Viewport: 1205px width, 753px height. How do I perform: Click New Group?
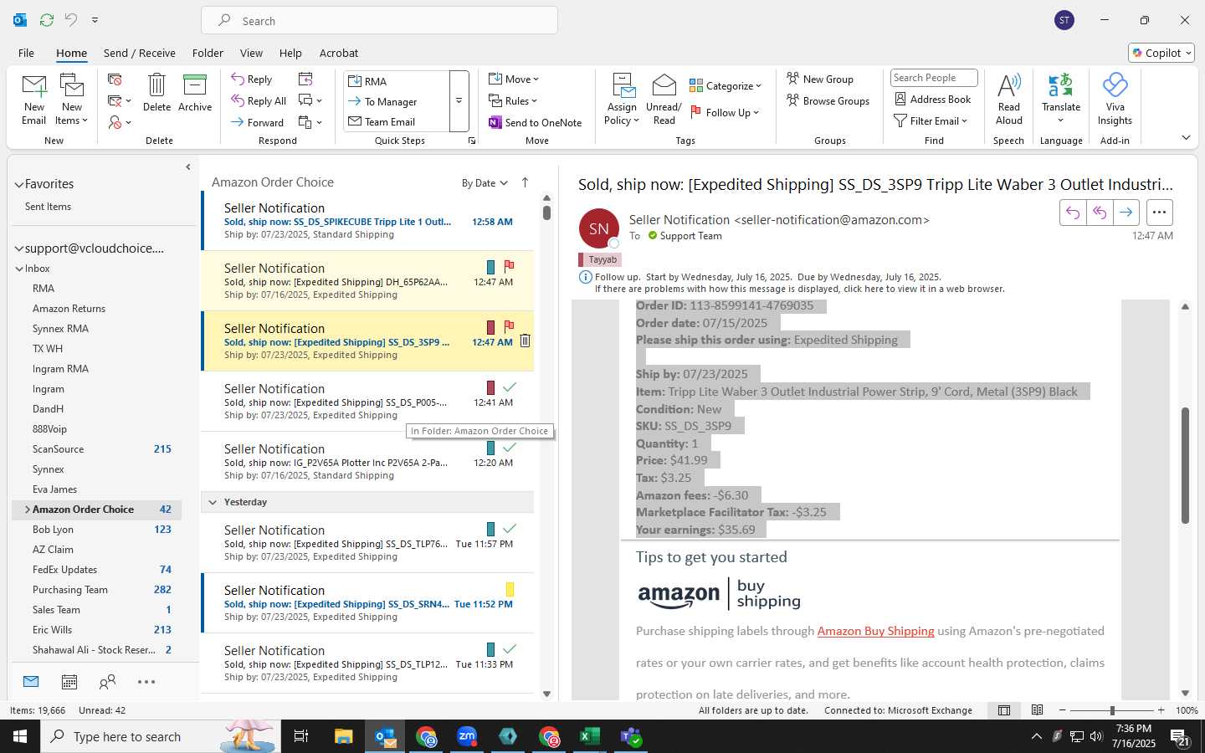click(820, 79)
